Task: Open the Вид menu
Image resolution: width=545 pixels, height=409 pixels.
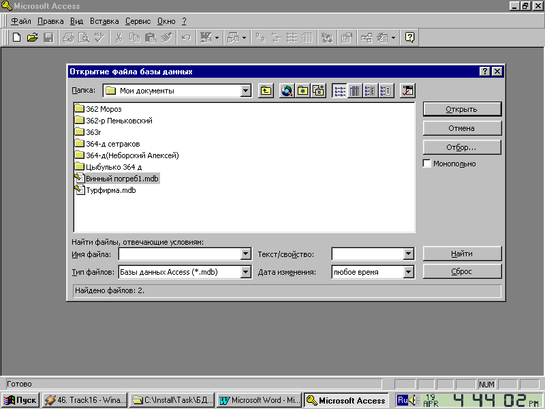Action: 76,21
